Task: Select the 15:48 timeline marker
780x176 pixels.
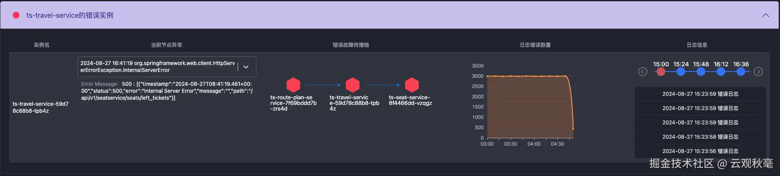Action: tap(701, 72)
